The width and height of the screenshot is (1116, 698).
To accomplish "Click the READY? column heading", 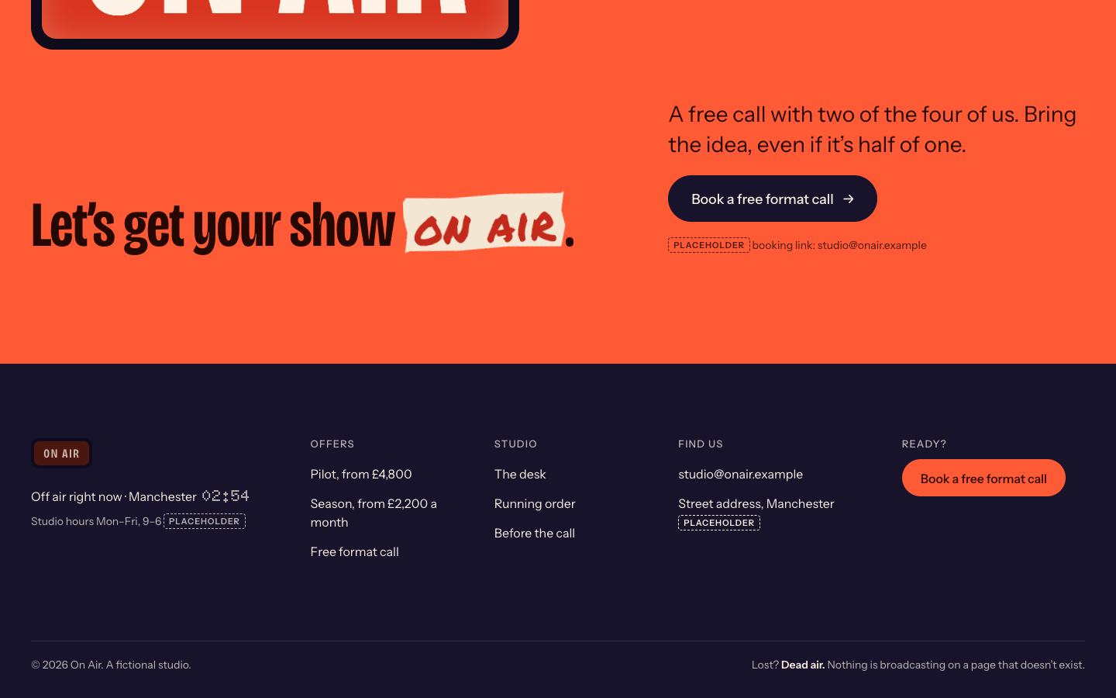I will 924,444.
